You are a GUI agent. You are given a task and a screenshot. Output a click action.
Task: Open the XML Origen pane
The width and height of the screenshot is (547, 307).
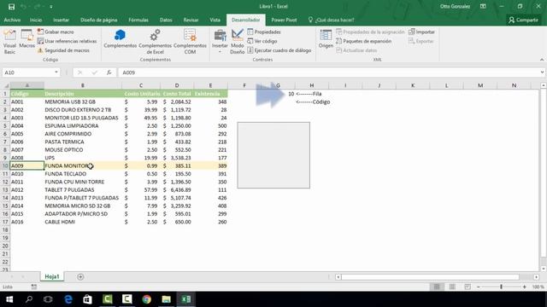click(326, 39)
